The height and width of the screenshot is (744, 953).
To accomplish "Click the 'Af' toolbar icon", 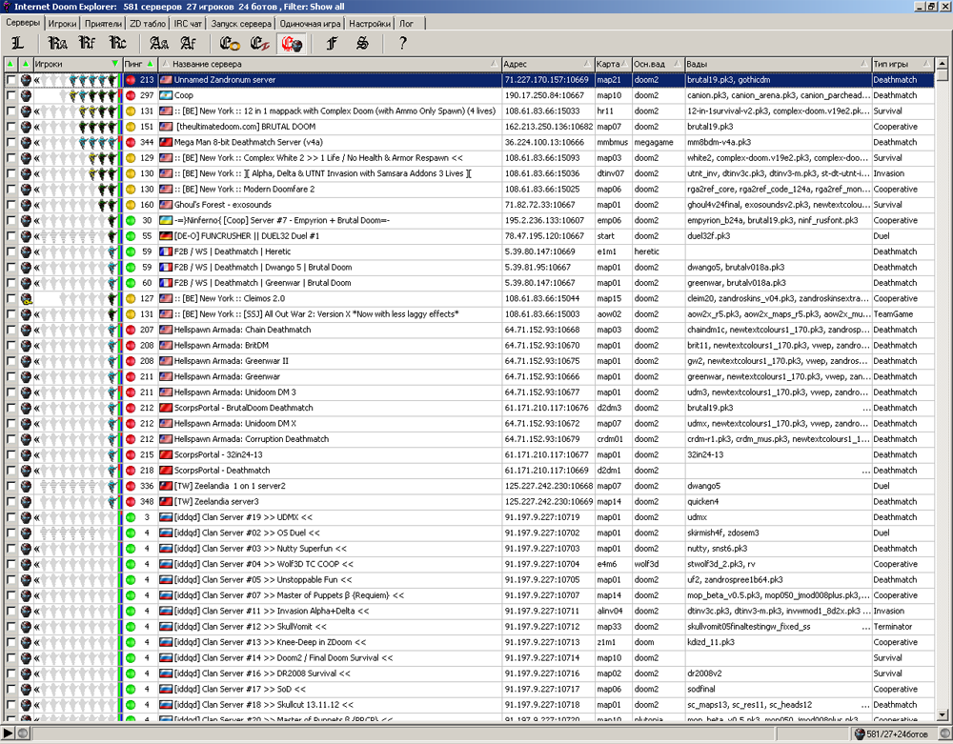I will click(188, 43).
